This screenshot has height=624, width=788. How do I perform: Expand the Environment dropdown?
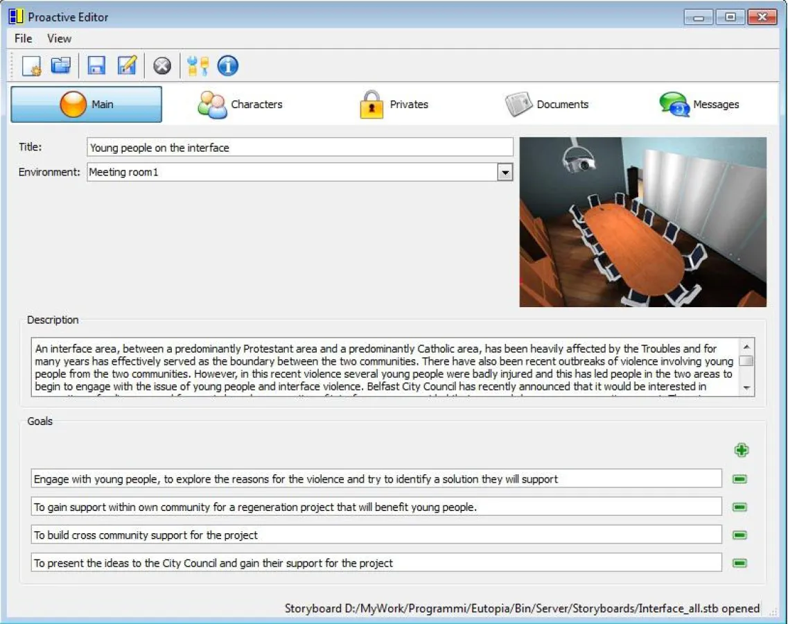point(505,172)
